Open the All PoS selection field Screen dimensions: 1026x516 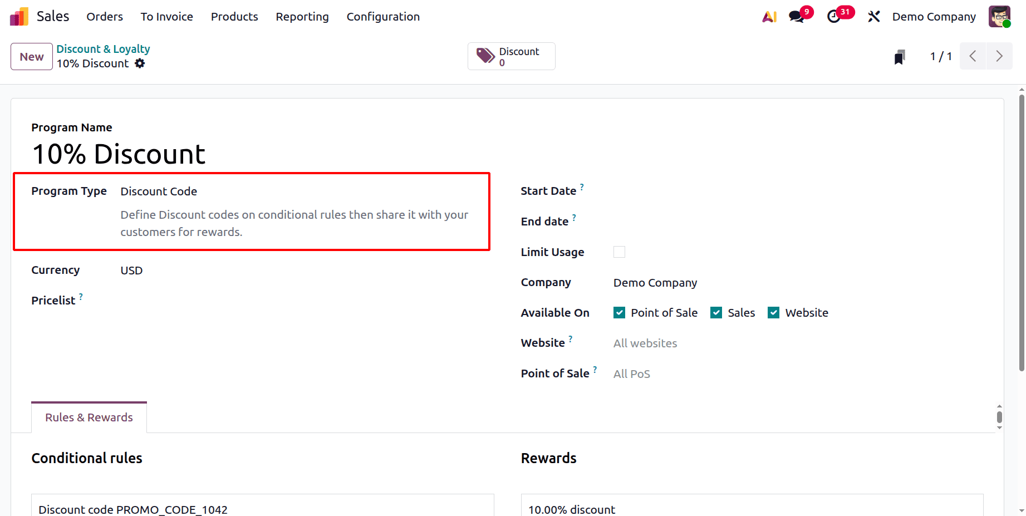tap(631, 374)
